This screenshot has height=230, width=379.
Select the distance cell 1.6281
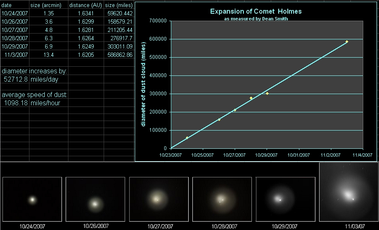click(86, 30)
